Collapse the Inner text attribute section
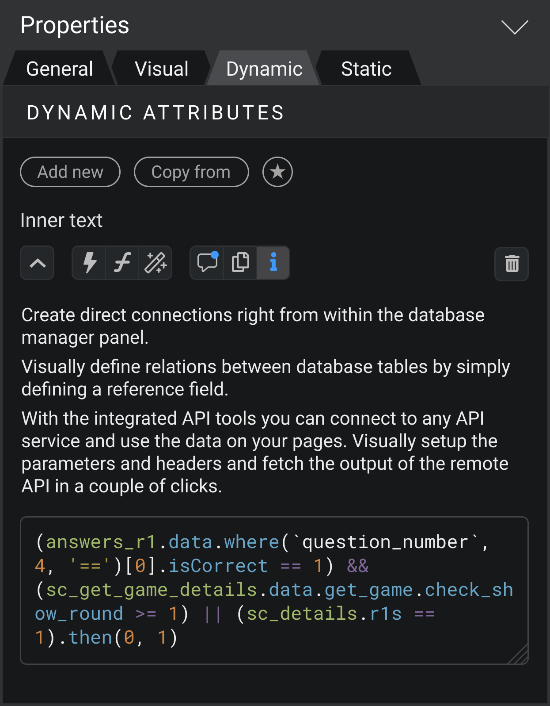The image size is (550, 706). click(x=38, y=263)
